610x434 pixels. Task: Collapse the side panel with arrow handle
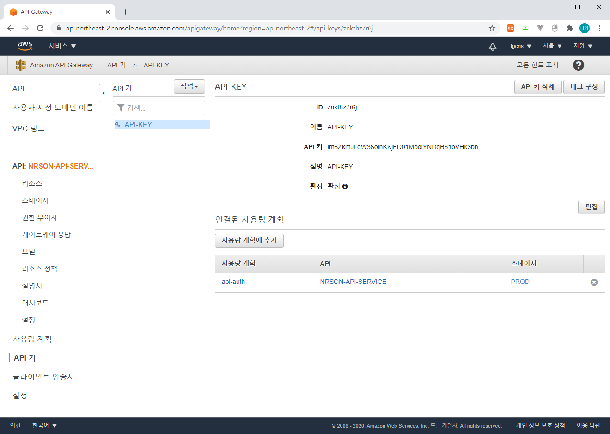(x=104, y=93)
